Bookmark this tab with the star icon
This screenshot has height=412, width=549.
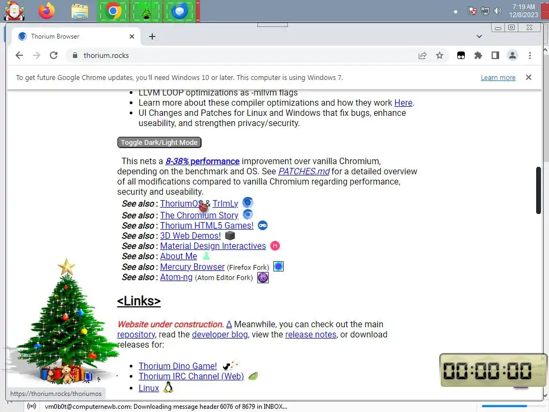point(440,55)
